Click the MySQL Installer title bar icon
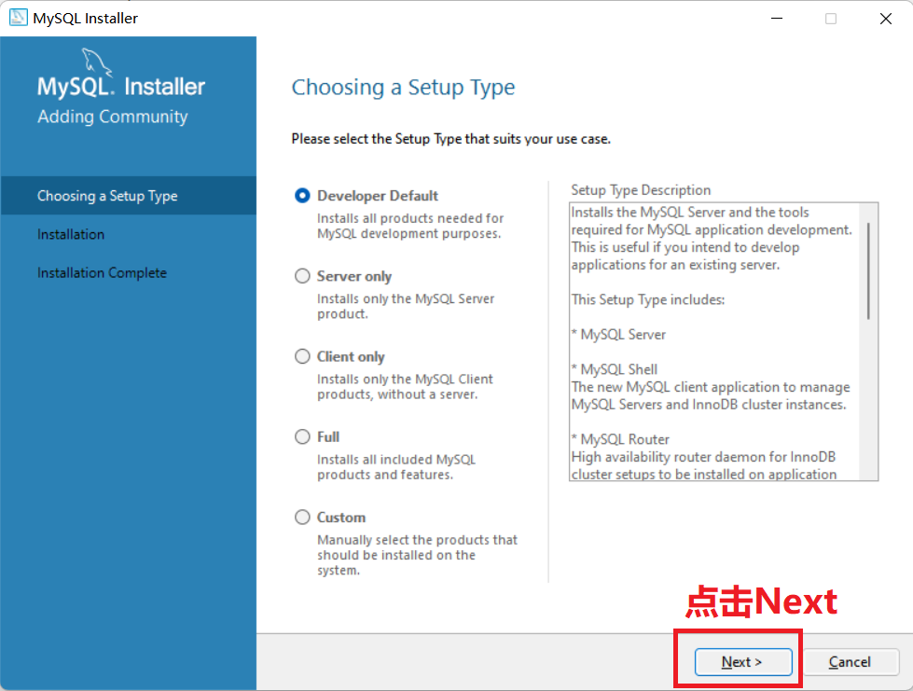913x691 pixels. click(x=18, y=18)
